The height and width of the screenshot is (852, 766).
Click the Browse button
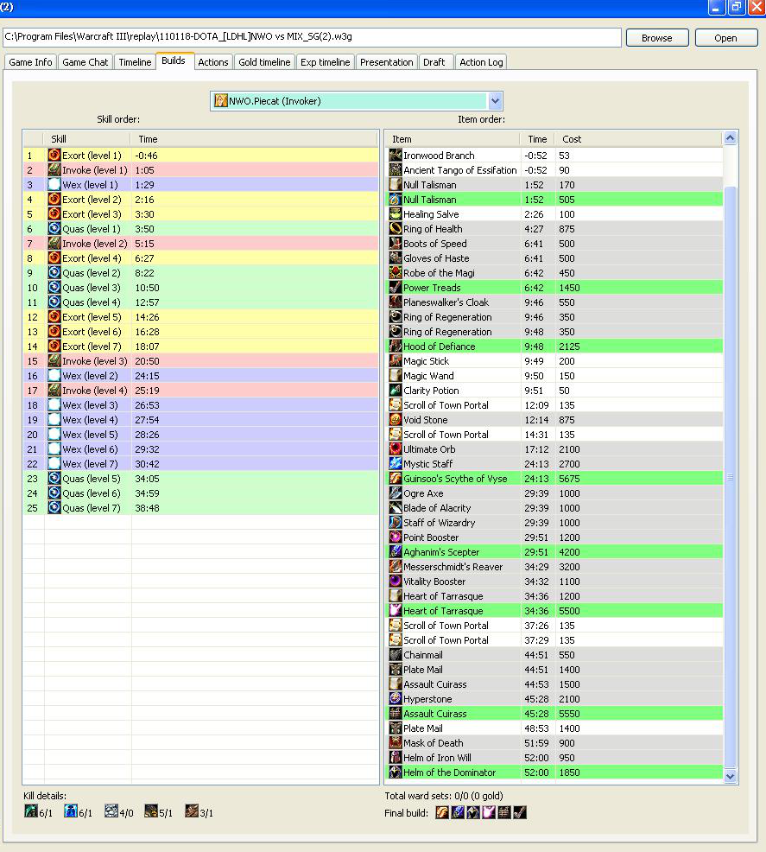[x=656, y=38]
